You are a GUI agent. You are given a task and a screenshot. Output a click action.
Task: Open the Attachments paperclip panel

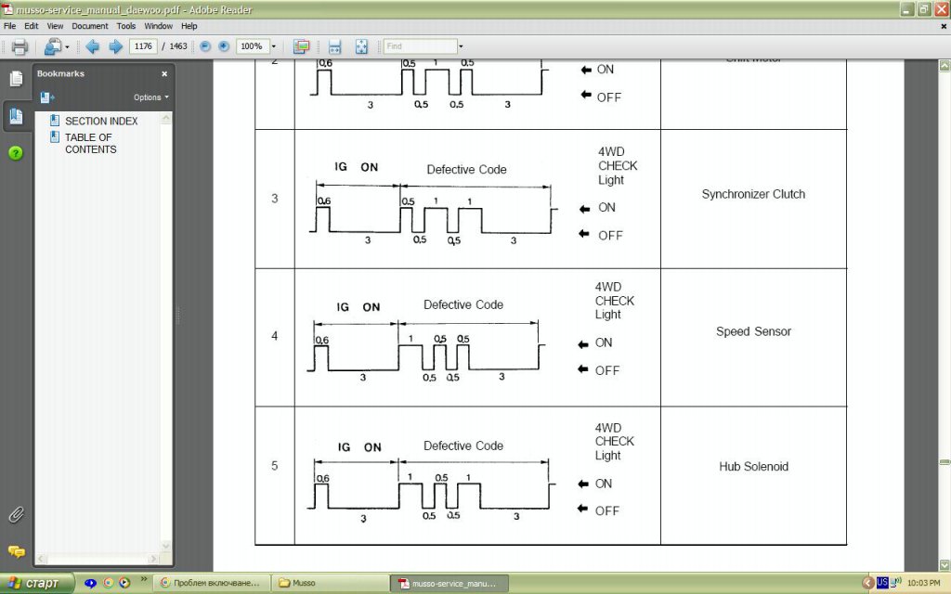tap(16, 514)
